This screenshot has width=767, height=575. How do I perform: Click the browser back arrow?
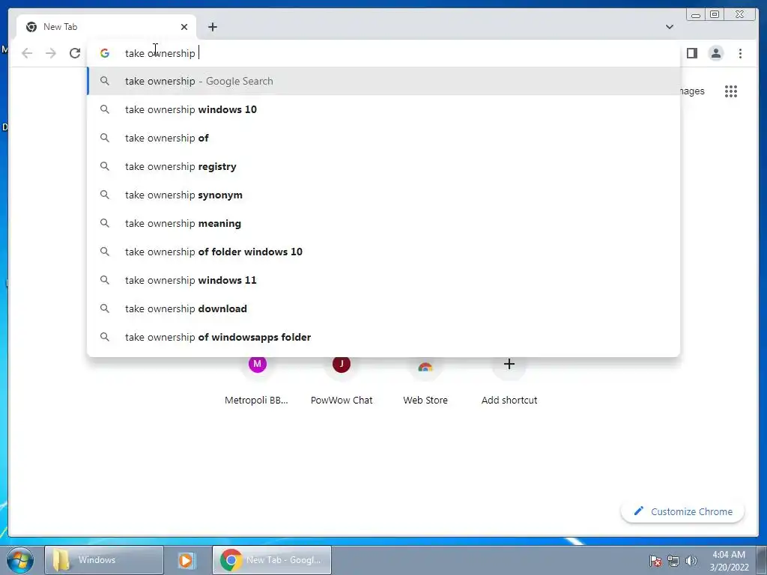[x=27, y=53]
